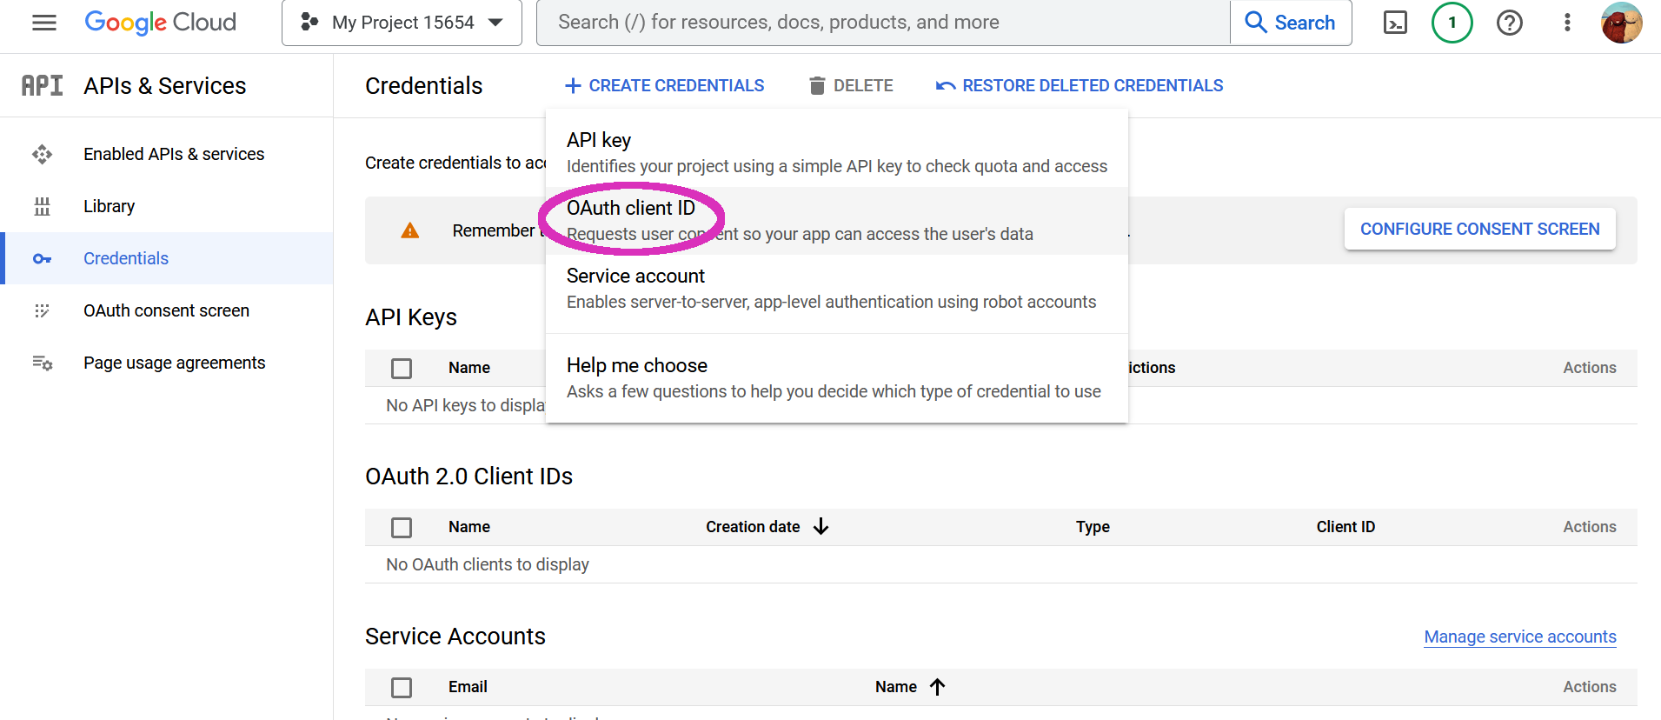Choose OAuth client ID option
The width and height of the screenshot is (1661, 720).
pyautogui.click(x=837, y=220)
